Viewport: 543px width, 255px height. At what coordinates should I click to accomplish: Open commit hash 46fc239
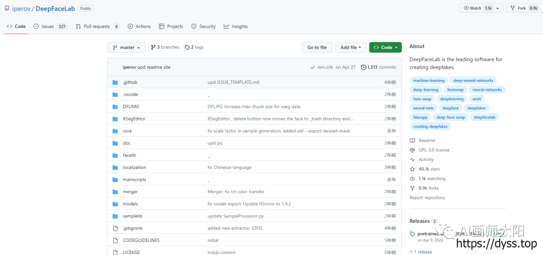click(x=325, y=67)
